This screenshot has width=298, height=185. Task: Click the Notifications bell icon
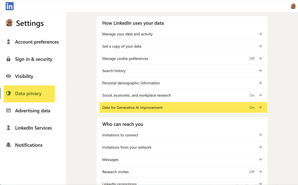click(x=8, y=145)
